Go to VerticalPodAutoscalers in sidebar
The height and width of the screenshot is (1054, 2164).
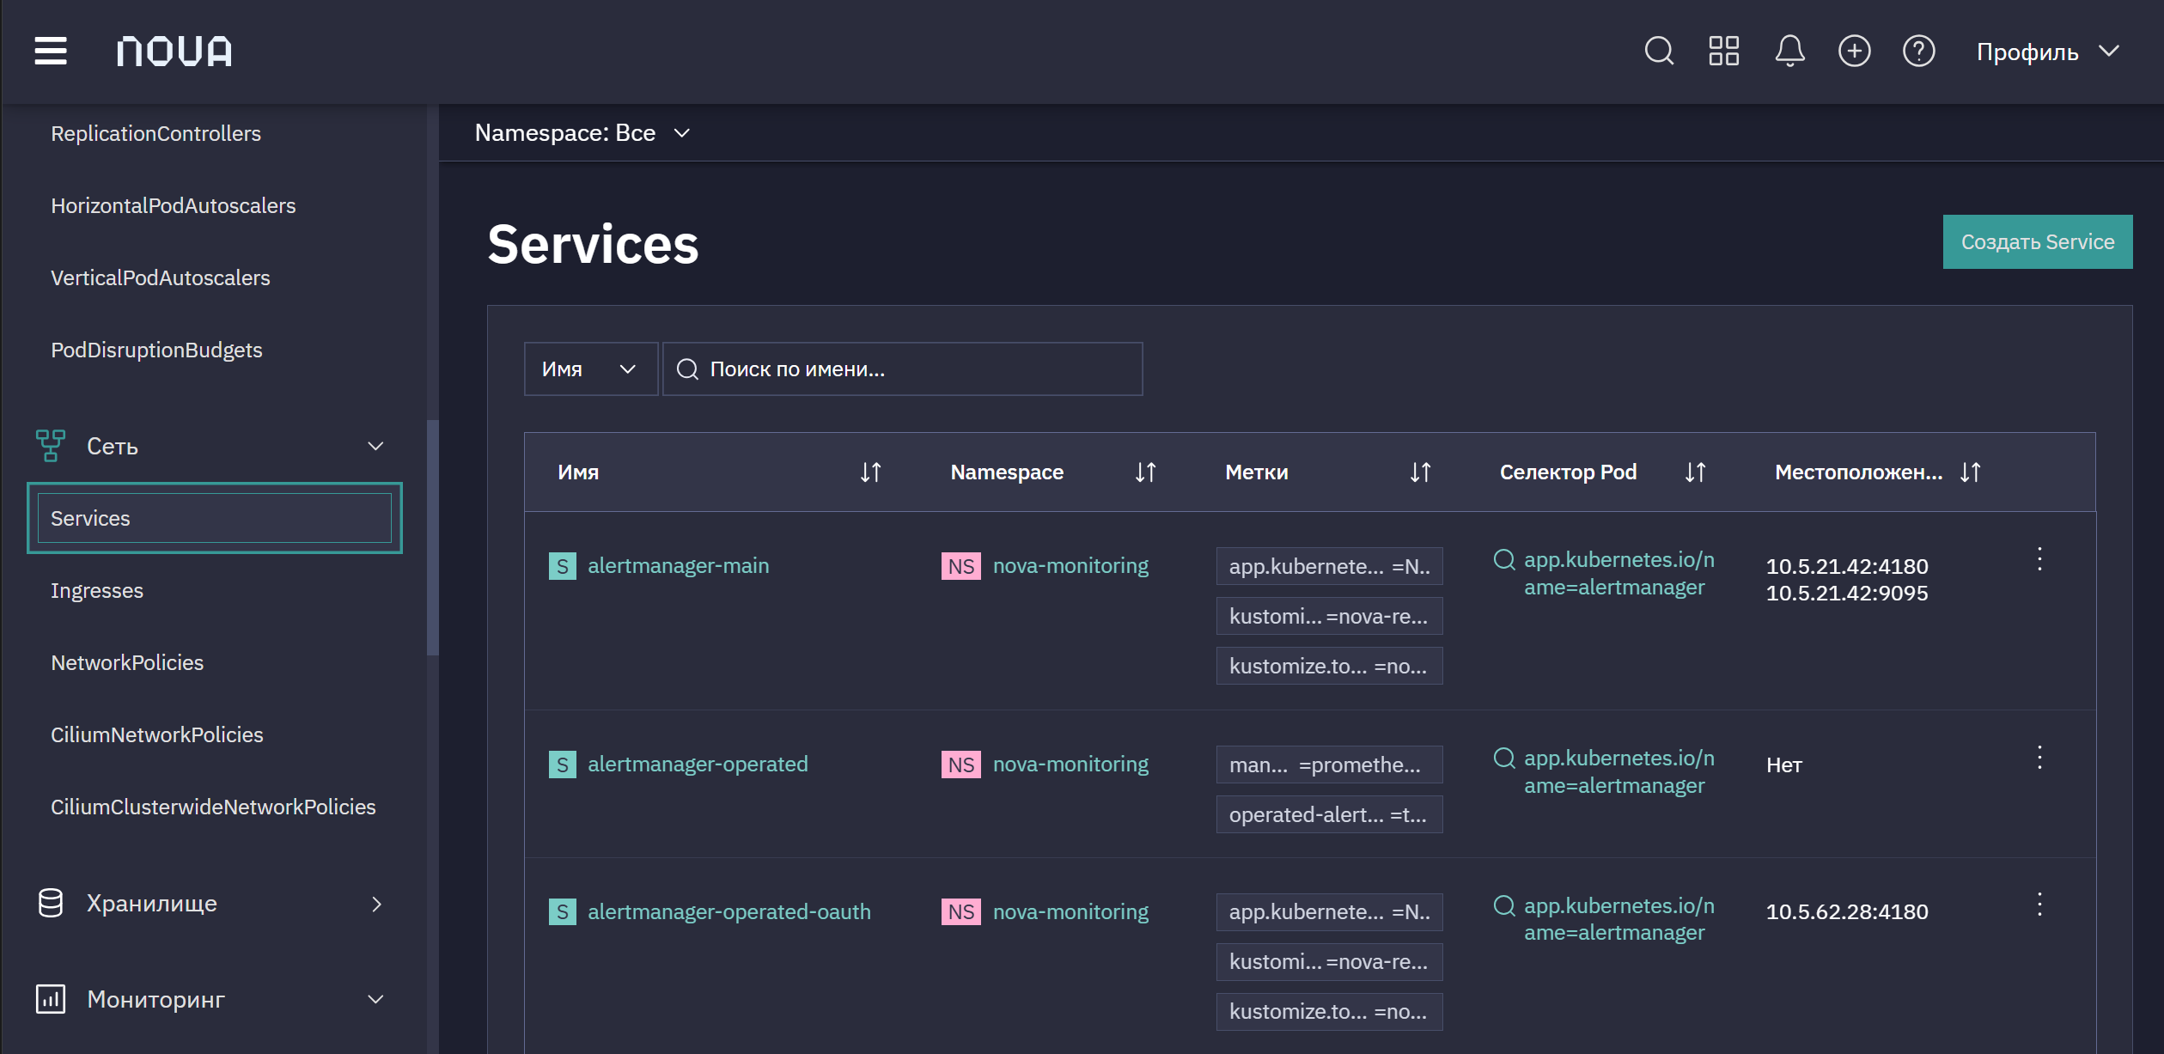[x=160, y=278]
